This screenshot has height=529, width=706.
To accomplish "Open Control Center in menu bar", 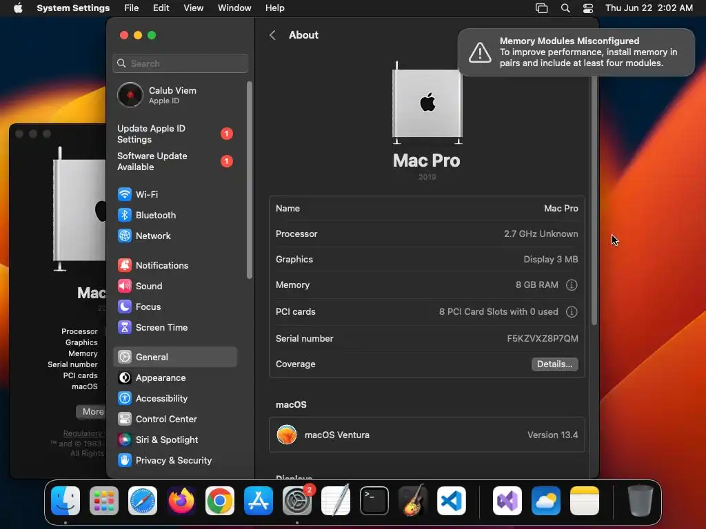I will pyautogui.click(x=588, y=8).
